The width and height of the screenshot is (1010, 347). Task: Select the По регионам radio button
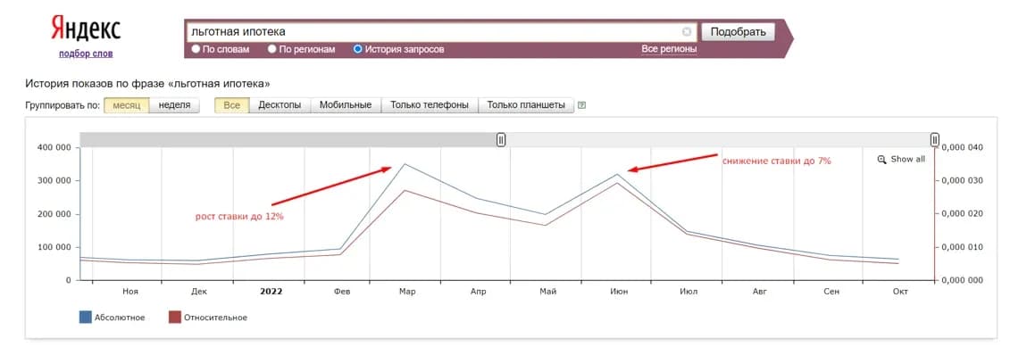[271, 49]
